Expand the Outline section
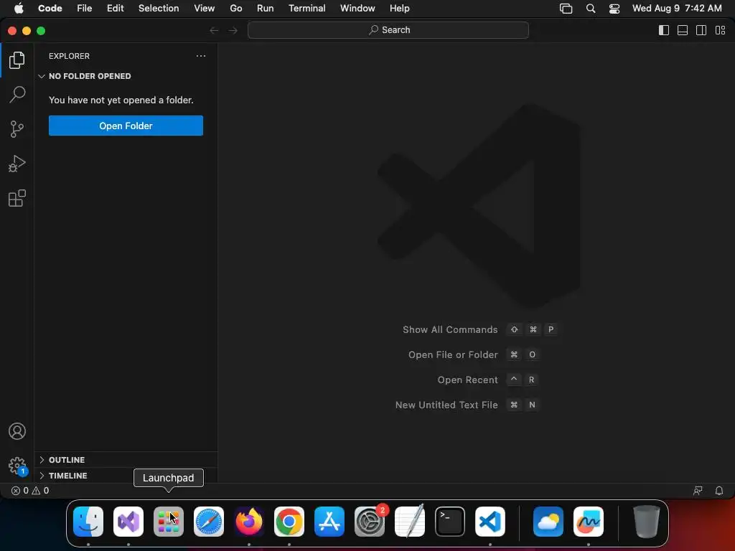The width and height of the screenshot is (735, 551). pyautogui.click(x=126, y=460)
